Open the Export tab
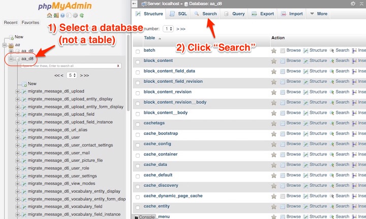This screenshot has height=219, width=366. tap(263, 14)
